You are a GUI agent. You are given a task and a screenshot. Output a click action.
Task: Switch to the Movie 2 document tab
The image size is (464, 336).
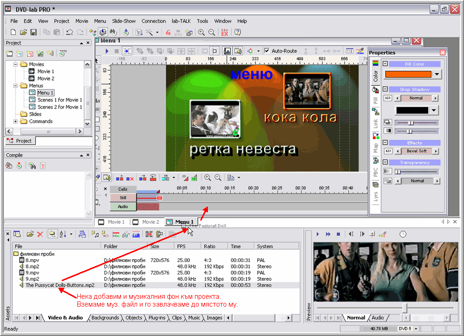click(x=147, y=222)
